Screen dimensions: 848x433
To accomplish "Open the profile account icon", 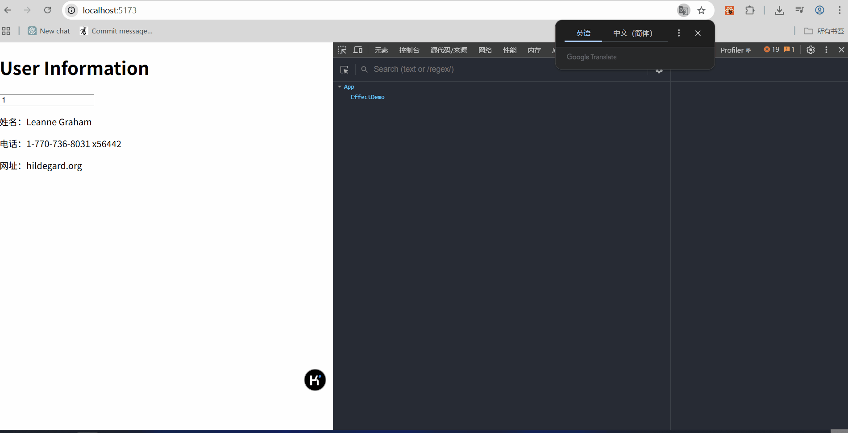I will [x=819, y=10].
